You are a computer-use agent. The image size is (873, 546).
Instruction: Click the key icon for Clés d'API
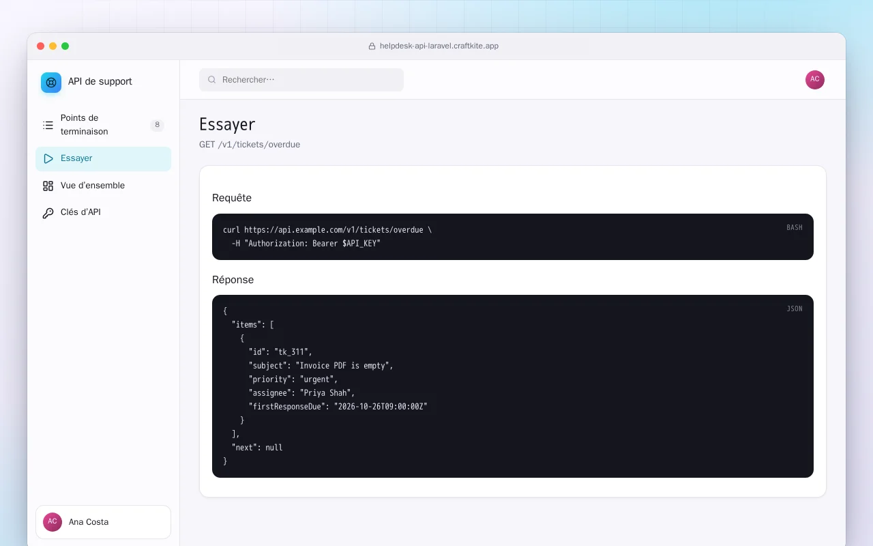coord(48,213)
